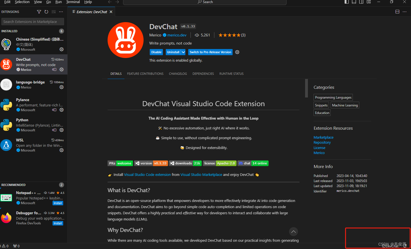Split the editor using the layout icon
The image size is (411, 249).
(x=397, y=12)
